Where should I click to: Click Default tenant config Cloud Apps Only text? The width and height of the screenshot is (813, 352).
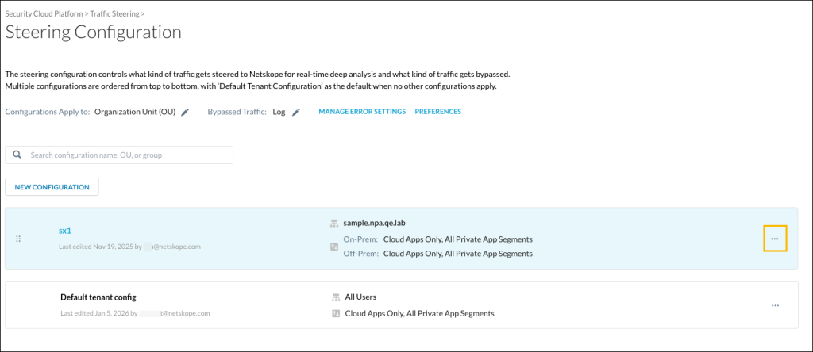point(419,313)
